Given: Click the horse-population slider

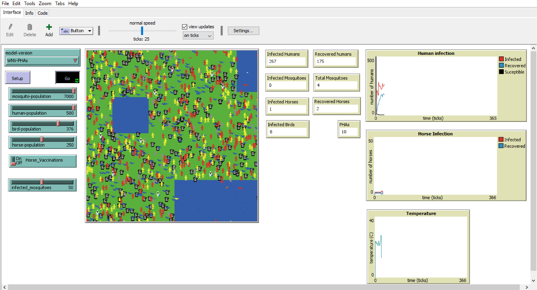Looking at the screenshot, I should tap(42, 142).
